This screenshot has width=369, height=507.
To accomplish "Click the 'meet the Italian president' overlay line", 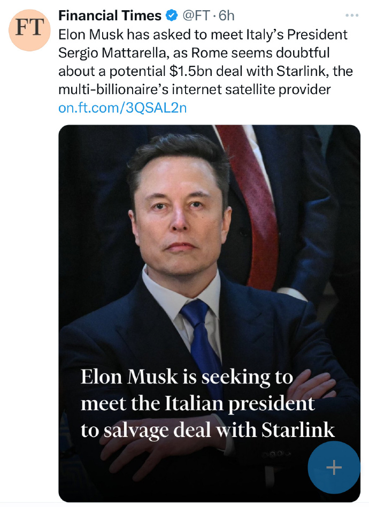I will (x=197, y=404).
